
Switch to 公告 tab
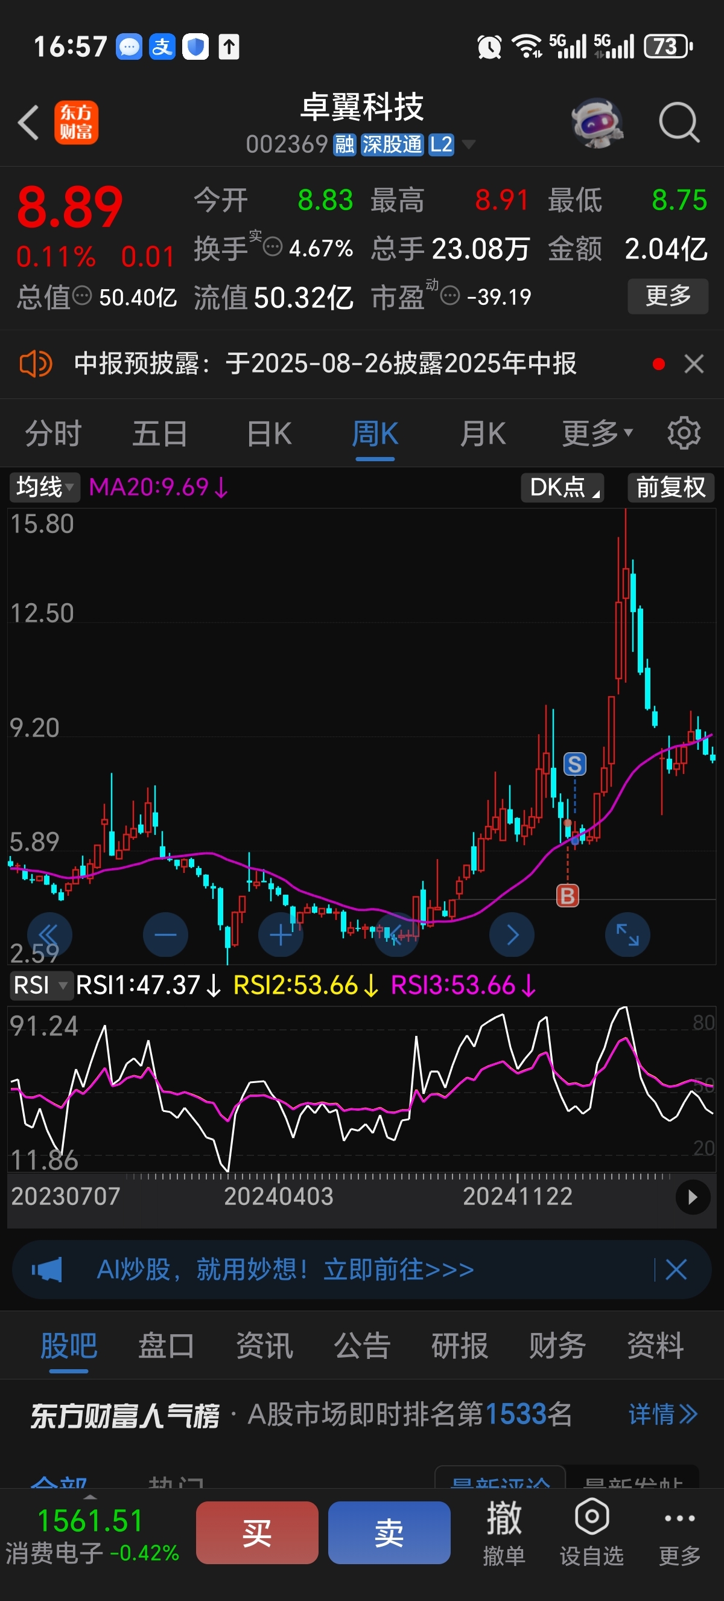point(362,1347)
